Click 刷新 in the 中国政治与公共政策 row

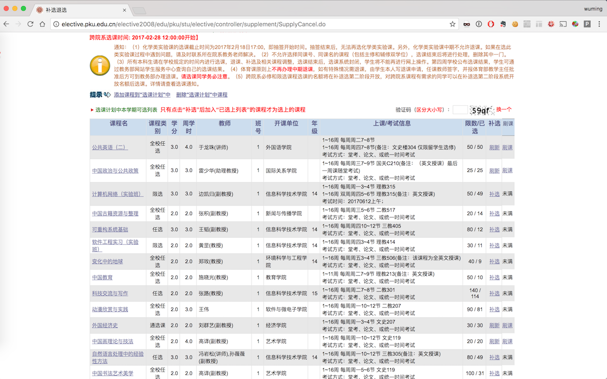494,171
